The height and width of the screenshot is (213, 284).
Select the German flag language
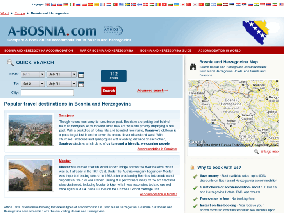click(66, 5)
